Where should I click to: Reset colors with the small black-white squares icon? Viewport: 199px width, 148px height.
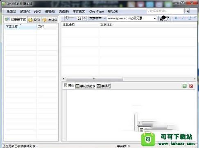(161, 20)
